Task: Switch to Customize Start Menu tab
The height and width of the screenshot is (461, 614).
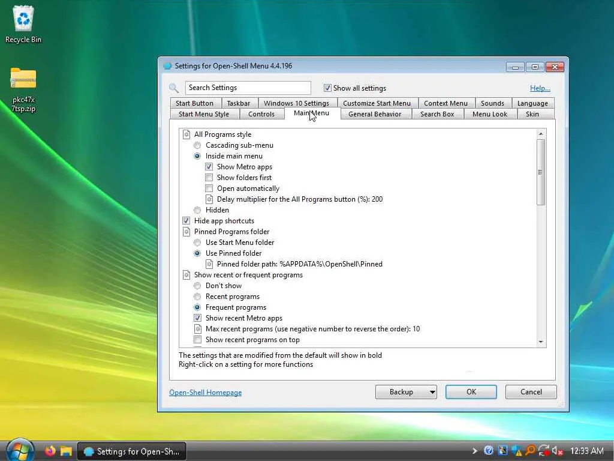Action: (377, 103)
